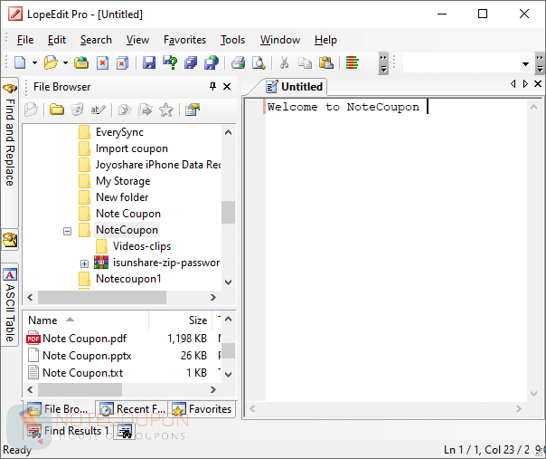Expand the isunshare-zip-password archive node
The image size is (546, 459).
[84, 263]
